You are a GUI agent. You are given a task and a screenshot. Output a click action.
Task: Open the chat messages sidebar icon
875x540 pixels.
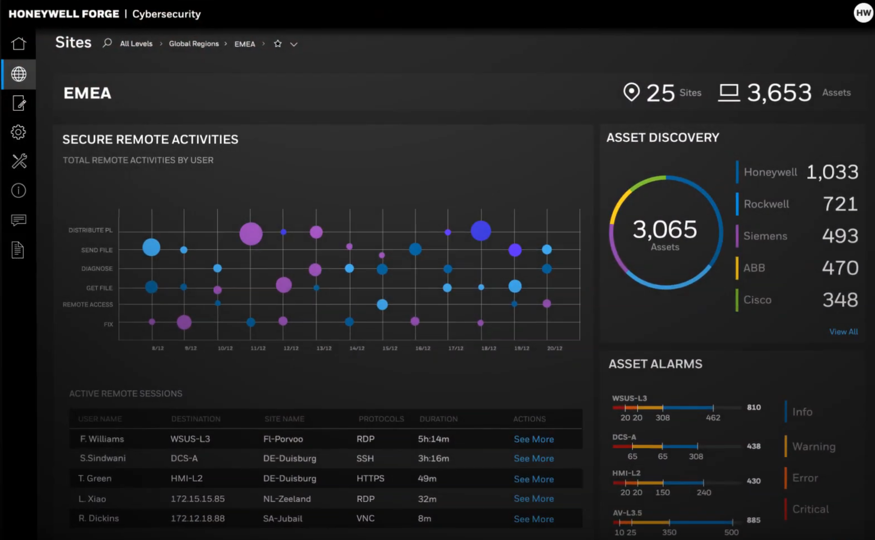coord(19,220)
